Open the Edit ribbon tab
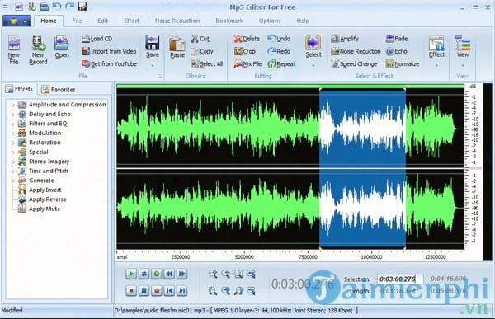The width and height of the screenshot is (495, 319). tap(102, 21)
